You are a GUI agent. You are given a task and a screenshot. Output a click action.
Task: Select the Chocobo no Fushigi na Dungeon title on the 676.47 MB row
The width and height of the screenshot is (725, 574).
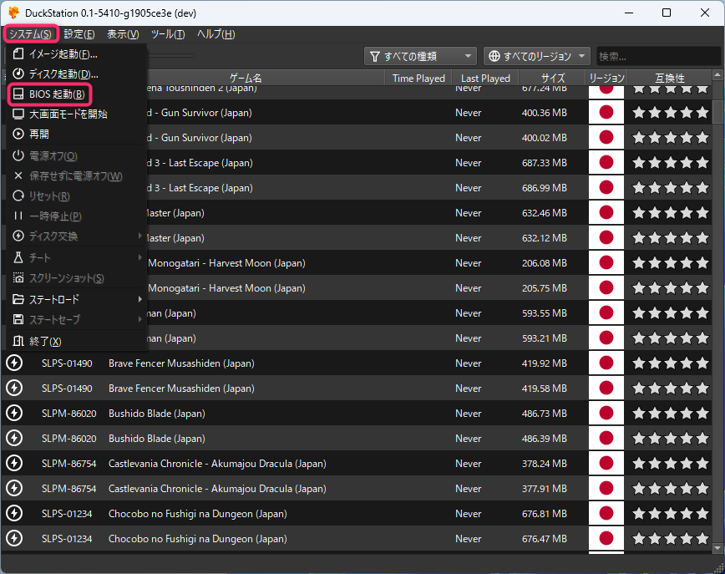[x=198, y=538]
